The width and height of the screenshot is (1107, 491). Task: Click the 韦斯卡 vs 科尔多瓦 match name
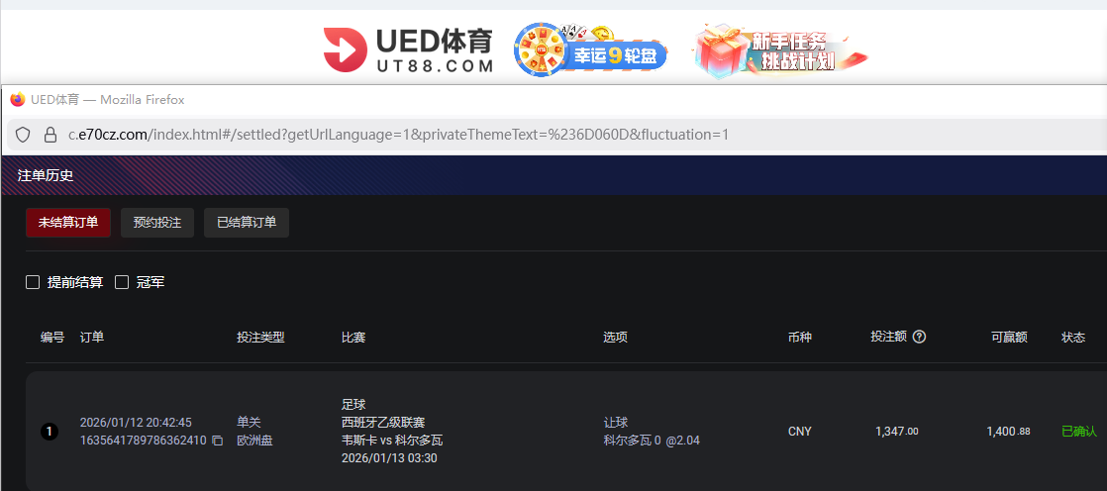tap(392, 441)
